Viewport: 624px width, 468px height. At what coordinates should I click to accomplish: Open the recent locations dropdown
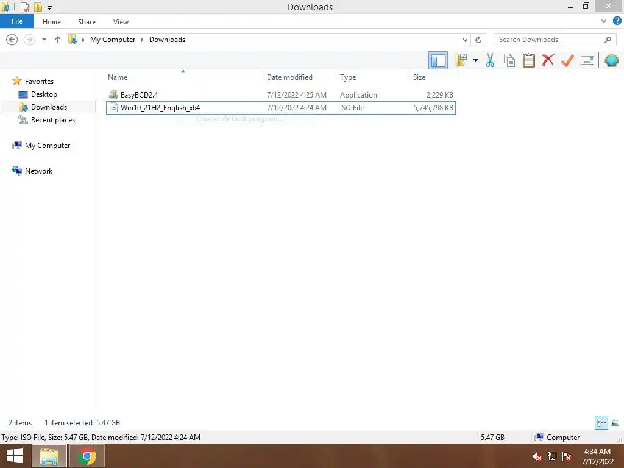pyautogui.click(x=44, y=40)
